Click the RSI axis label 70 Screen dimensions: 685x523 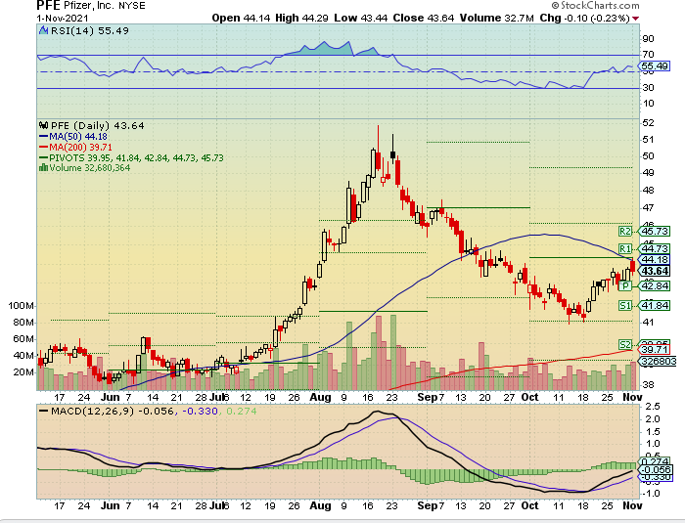(x=648, y=55)
